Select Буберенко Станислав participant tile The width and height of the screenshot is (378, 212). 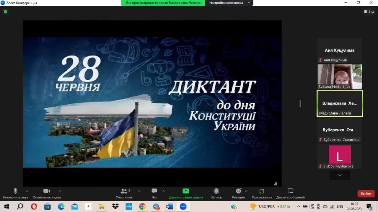click(340, 130)
